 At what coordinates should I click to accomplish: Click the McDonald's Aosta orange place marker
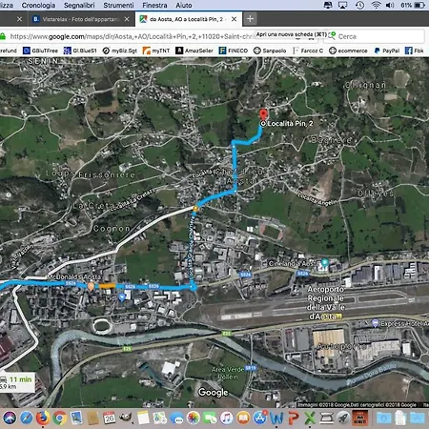[x=91, y=286]
